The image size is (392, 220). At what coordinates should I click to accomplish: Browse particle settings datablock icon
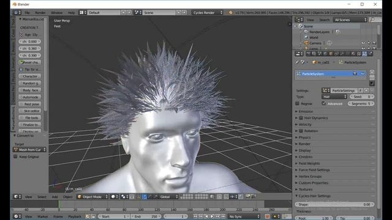[x=326, y=90]
